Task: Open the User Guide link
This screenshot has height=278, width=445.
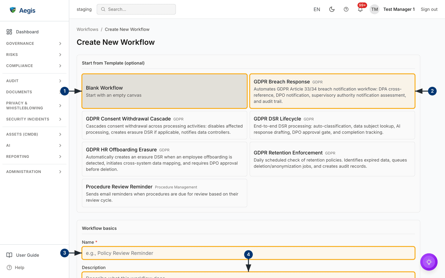Action: tap(34, 255)
